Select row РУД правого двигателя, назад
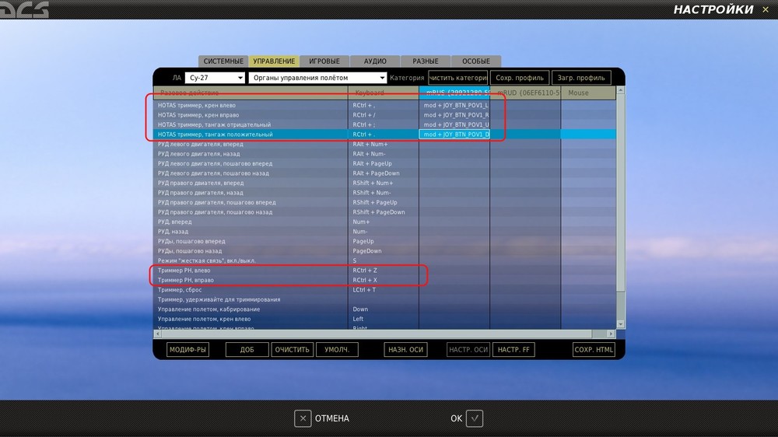Viewport: 778px width, 437px height. tap(384, 193)
